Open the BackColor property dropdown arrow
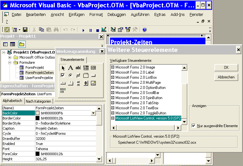 [93, 113]
